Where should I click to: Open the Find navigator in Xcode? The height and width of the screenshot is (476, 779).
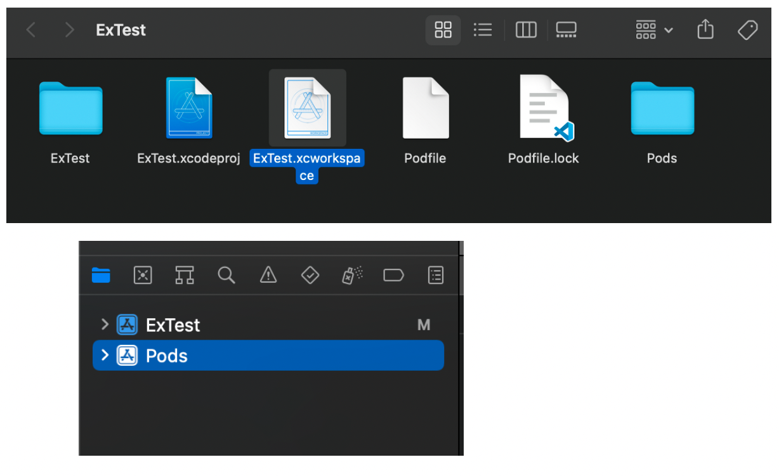pyautogui.click(x=226, y=275)
